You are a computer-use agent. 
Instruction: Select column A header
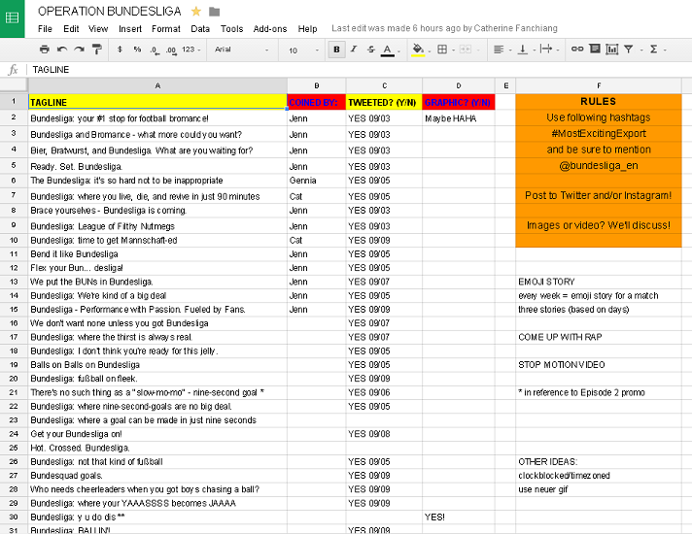coord(157,86)
